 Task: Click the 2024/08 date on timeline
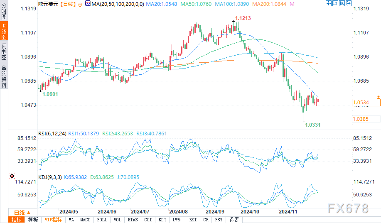[178, 212]
